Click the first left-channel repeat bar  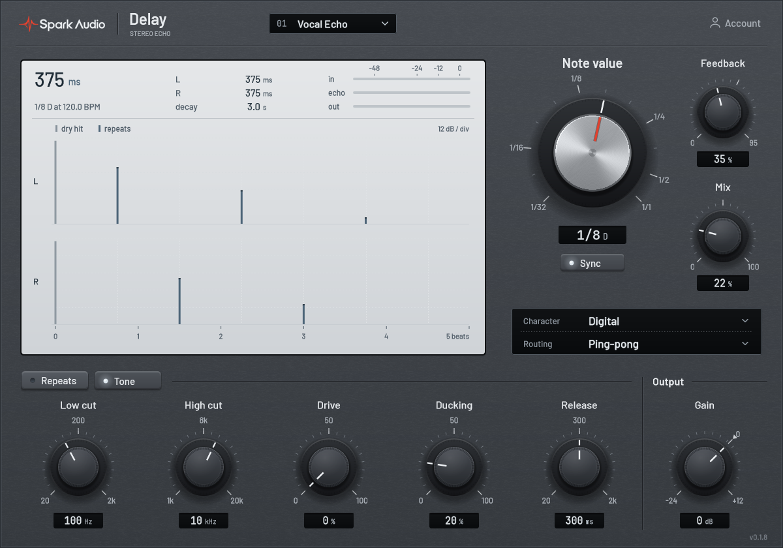pos(117,195)
